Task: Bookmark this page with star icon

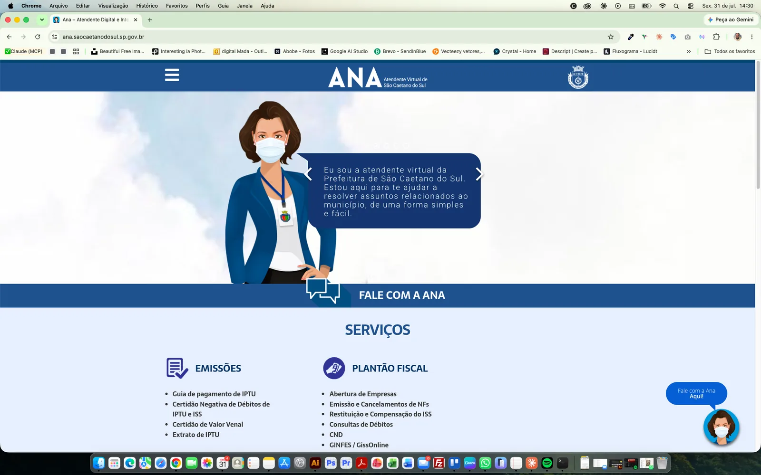Action: point(611,37)
